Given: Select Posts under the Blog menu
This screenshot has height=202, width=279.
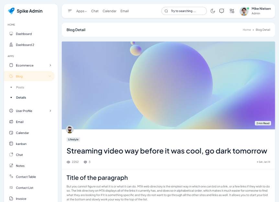Looking at the screenshot, I should 20,87.
